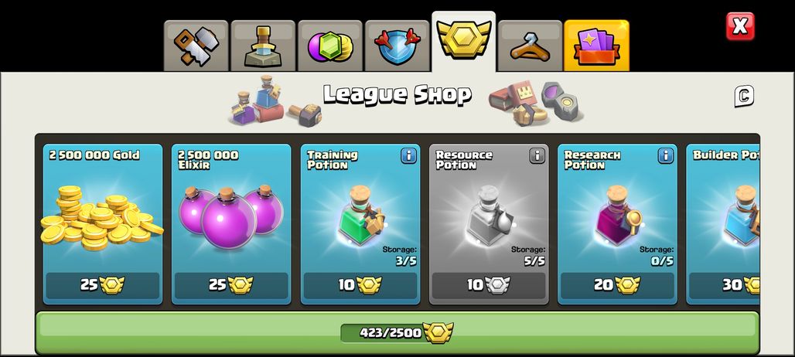
Task: Show info for Research Potion
Action: [666, 155]
